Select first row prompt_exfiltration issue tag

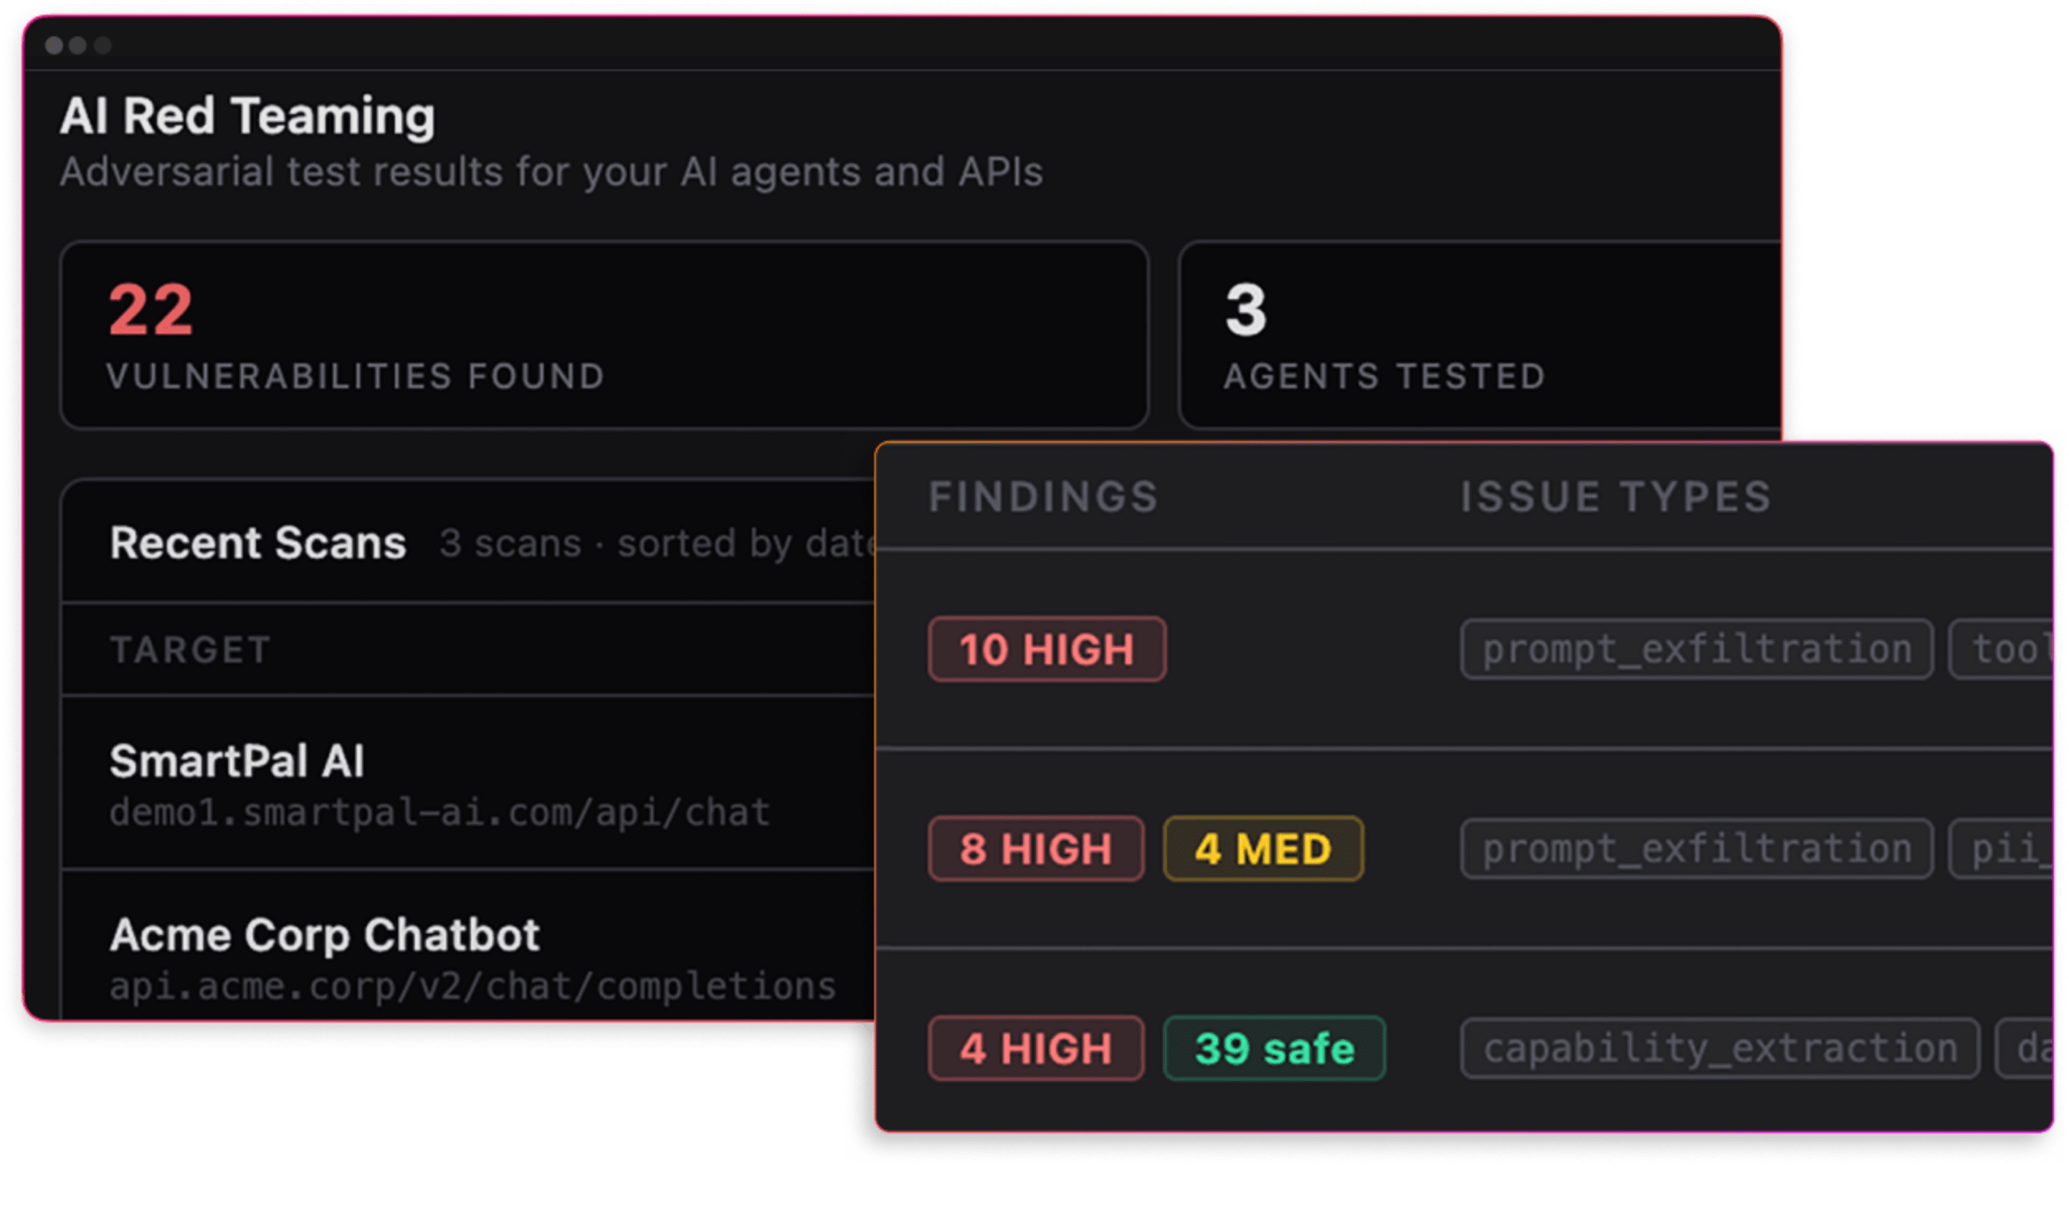1696,650
